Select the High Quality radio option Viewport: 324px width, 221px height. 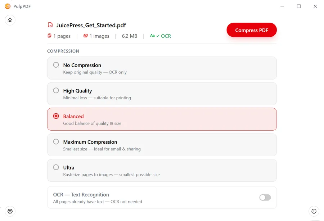coord(56,91)
